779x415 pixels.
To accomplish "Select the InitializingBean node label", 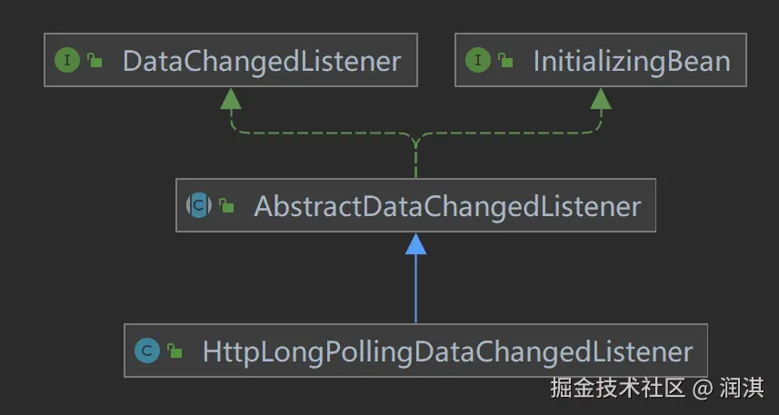I will point(631,61).
